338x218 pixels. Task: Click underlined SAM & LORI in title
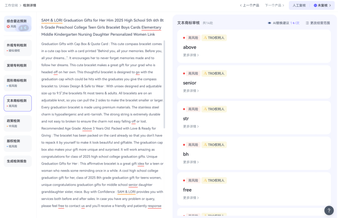point(52,20)
